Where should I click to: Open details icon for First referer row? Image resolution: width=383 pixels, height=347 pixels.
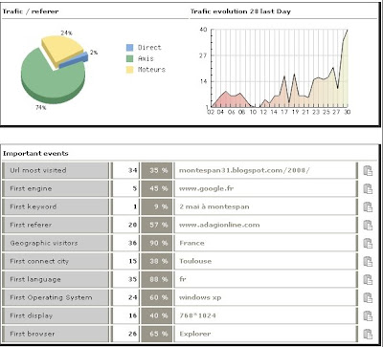[368, 225]
